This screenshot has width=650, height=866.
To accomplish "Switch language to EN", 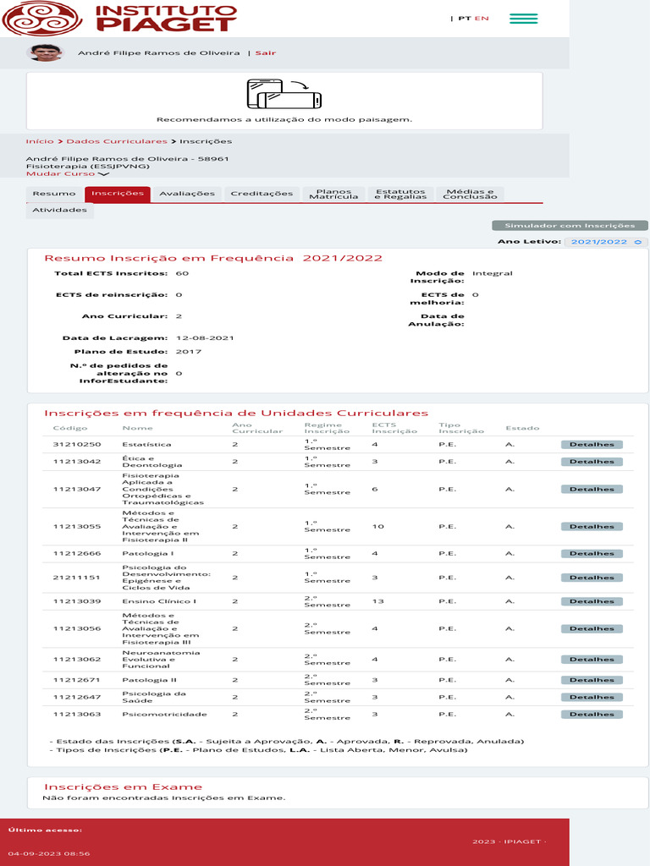I will [482, 18].
